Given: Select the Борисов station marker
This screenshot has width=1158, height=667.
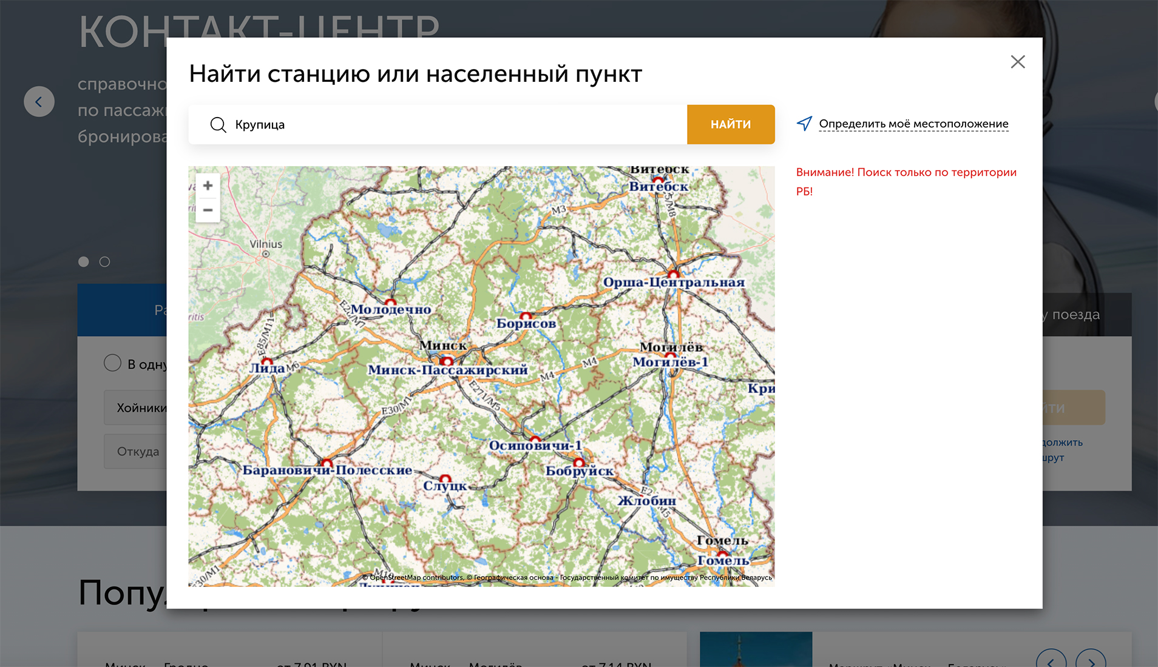Looking at the screenshot, I should [526, 317].
